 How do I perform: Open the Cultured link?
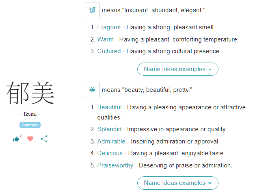click(x=109, y=51)
